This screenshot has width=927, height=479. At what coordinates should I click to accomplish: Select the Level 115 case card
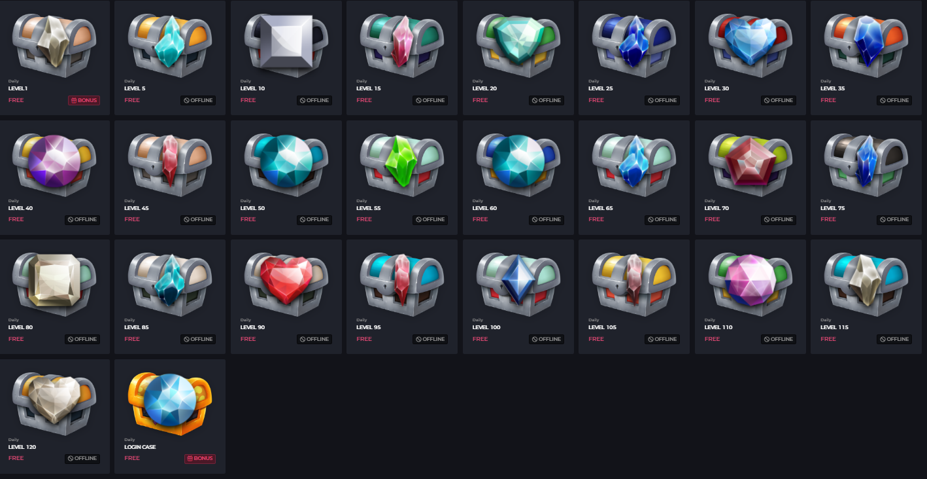pos(866,297)
